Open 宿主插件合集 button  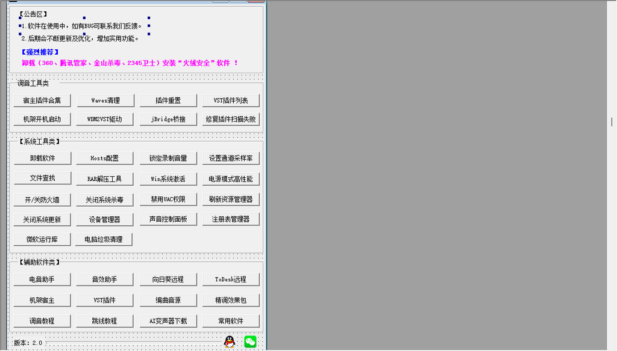[x=42, y=100]
